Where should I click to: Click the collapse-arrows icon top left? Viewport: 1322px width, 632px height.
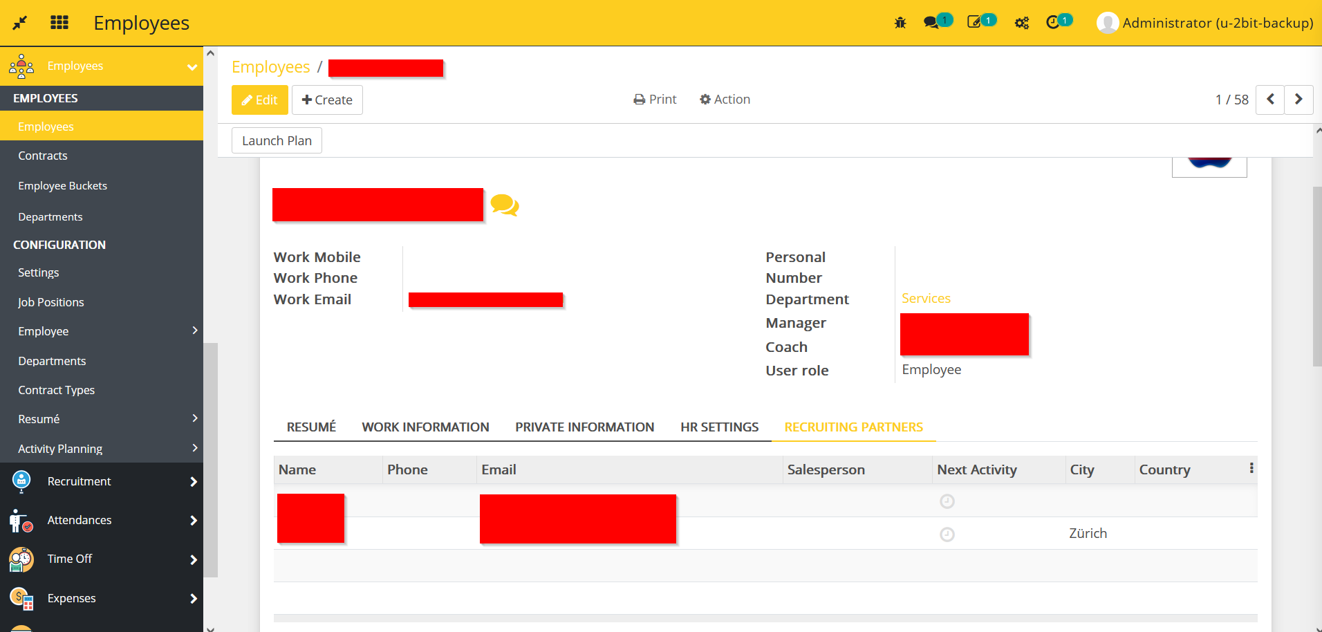click(x=20, y=22)
